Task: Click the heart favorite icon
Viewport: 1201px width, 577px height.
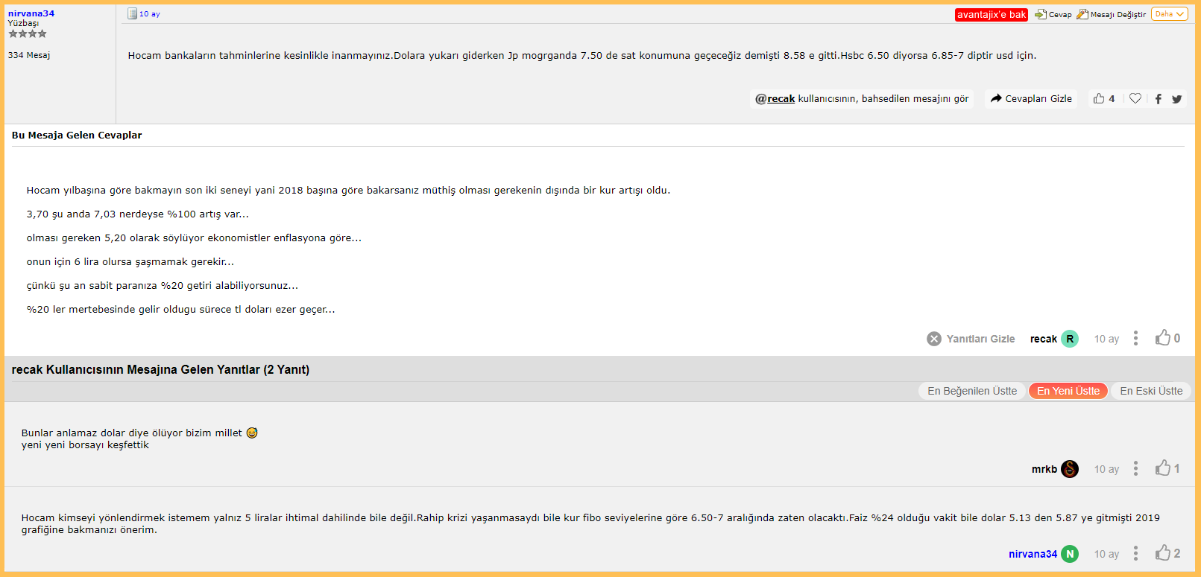Action: tap(1135, 98)
